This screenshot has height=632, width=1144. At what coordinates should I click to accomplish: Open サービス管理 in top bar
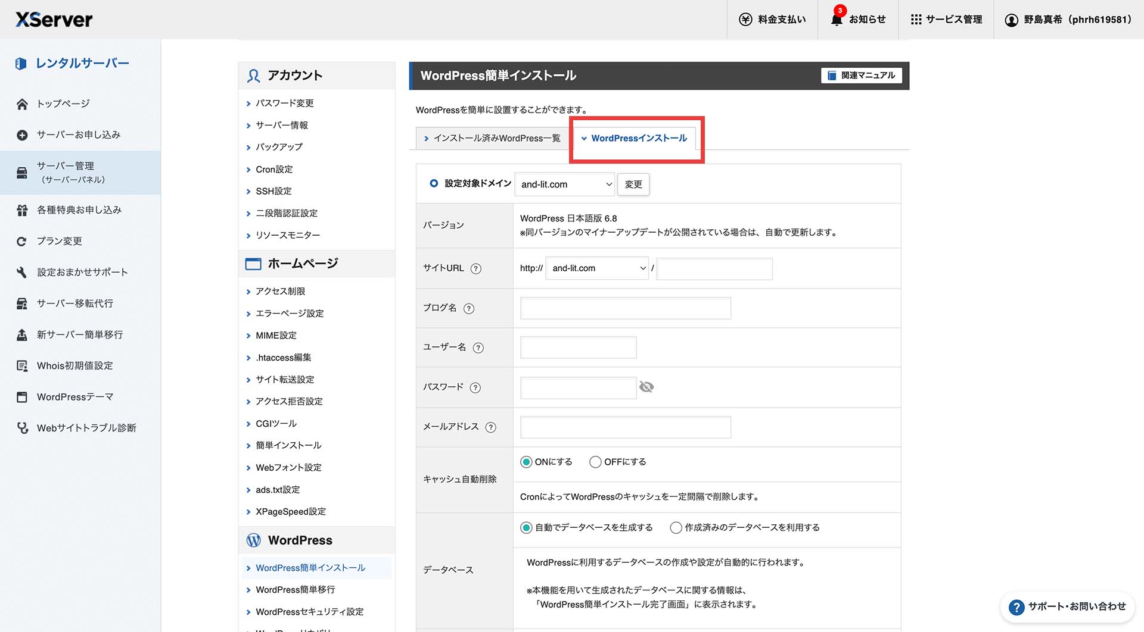point(946,20)
